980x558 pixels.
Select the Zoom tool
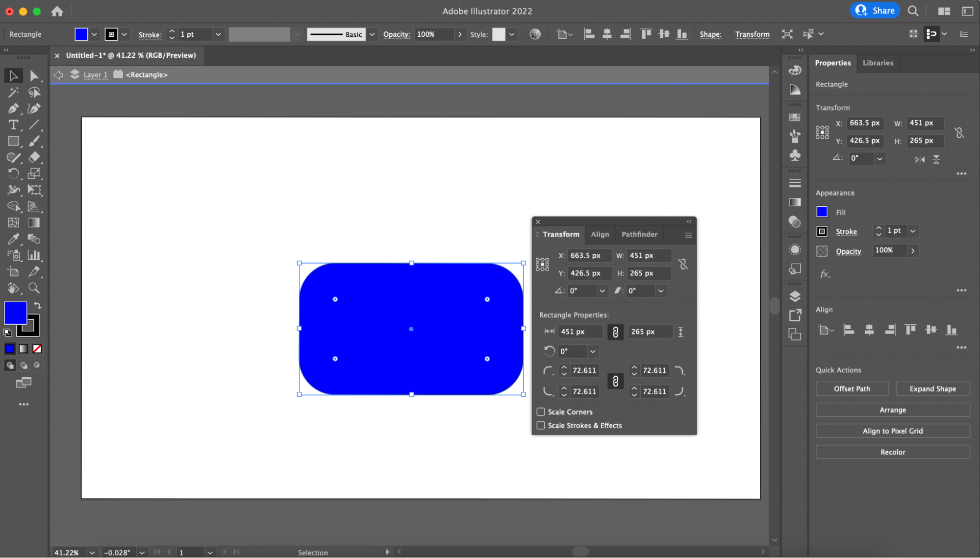[x=34, y=289]
